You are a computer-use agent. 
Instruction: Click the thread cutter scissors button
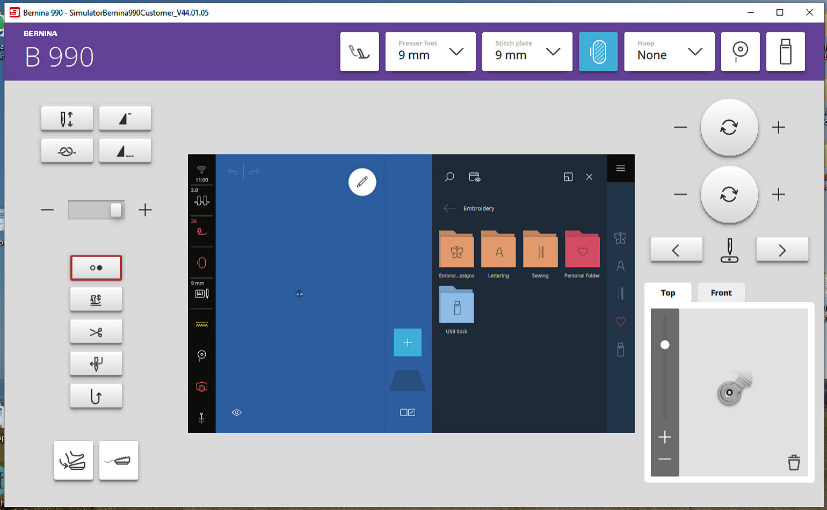pyautogui.click(x=96, y=332)
